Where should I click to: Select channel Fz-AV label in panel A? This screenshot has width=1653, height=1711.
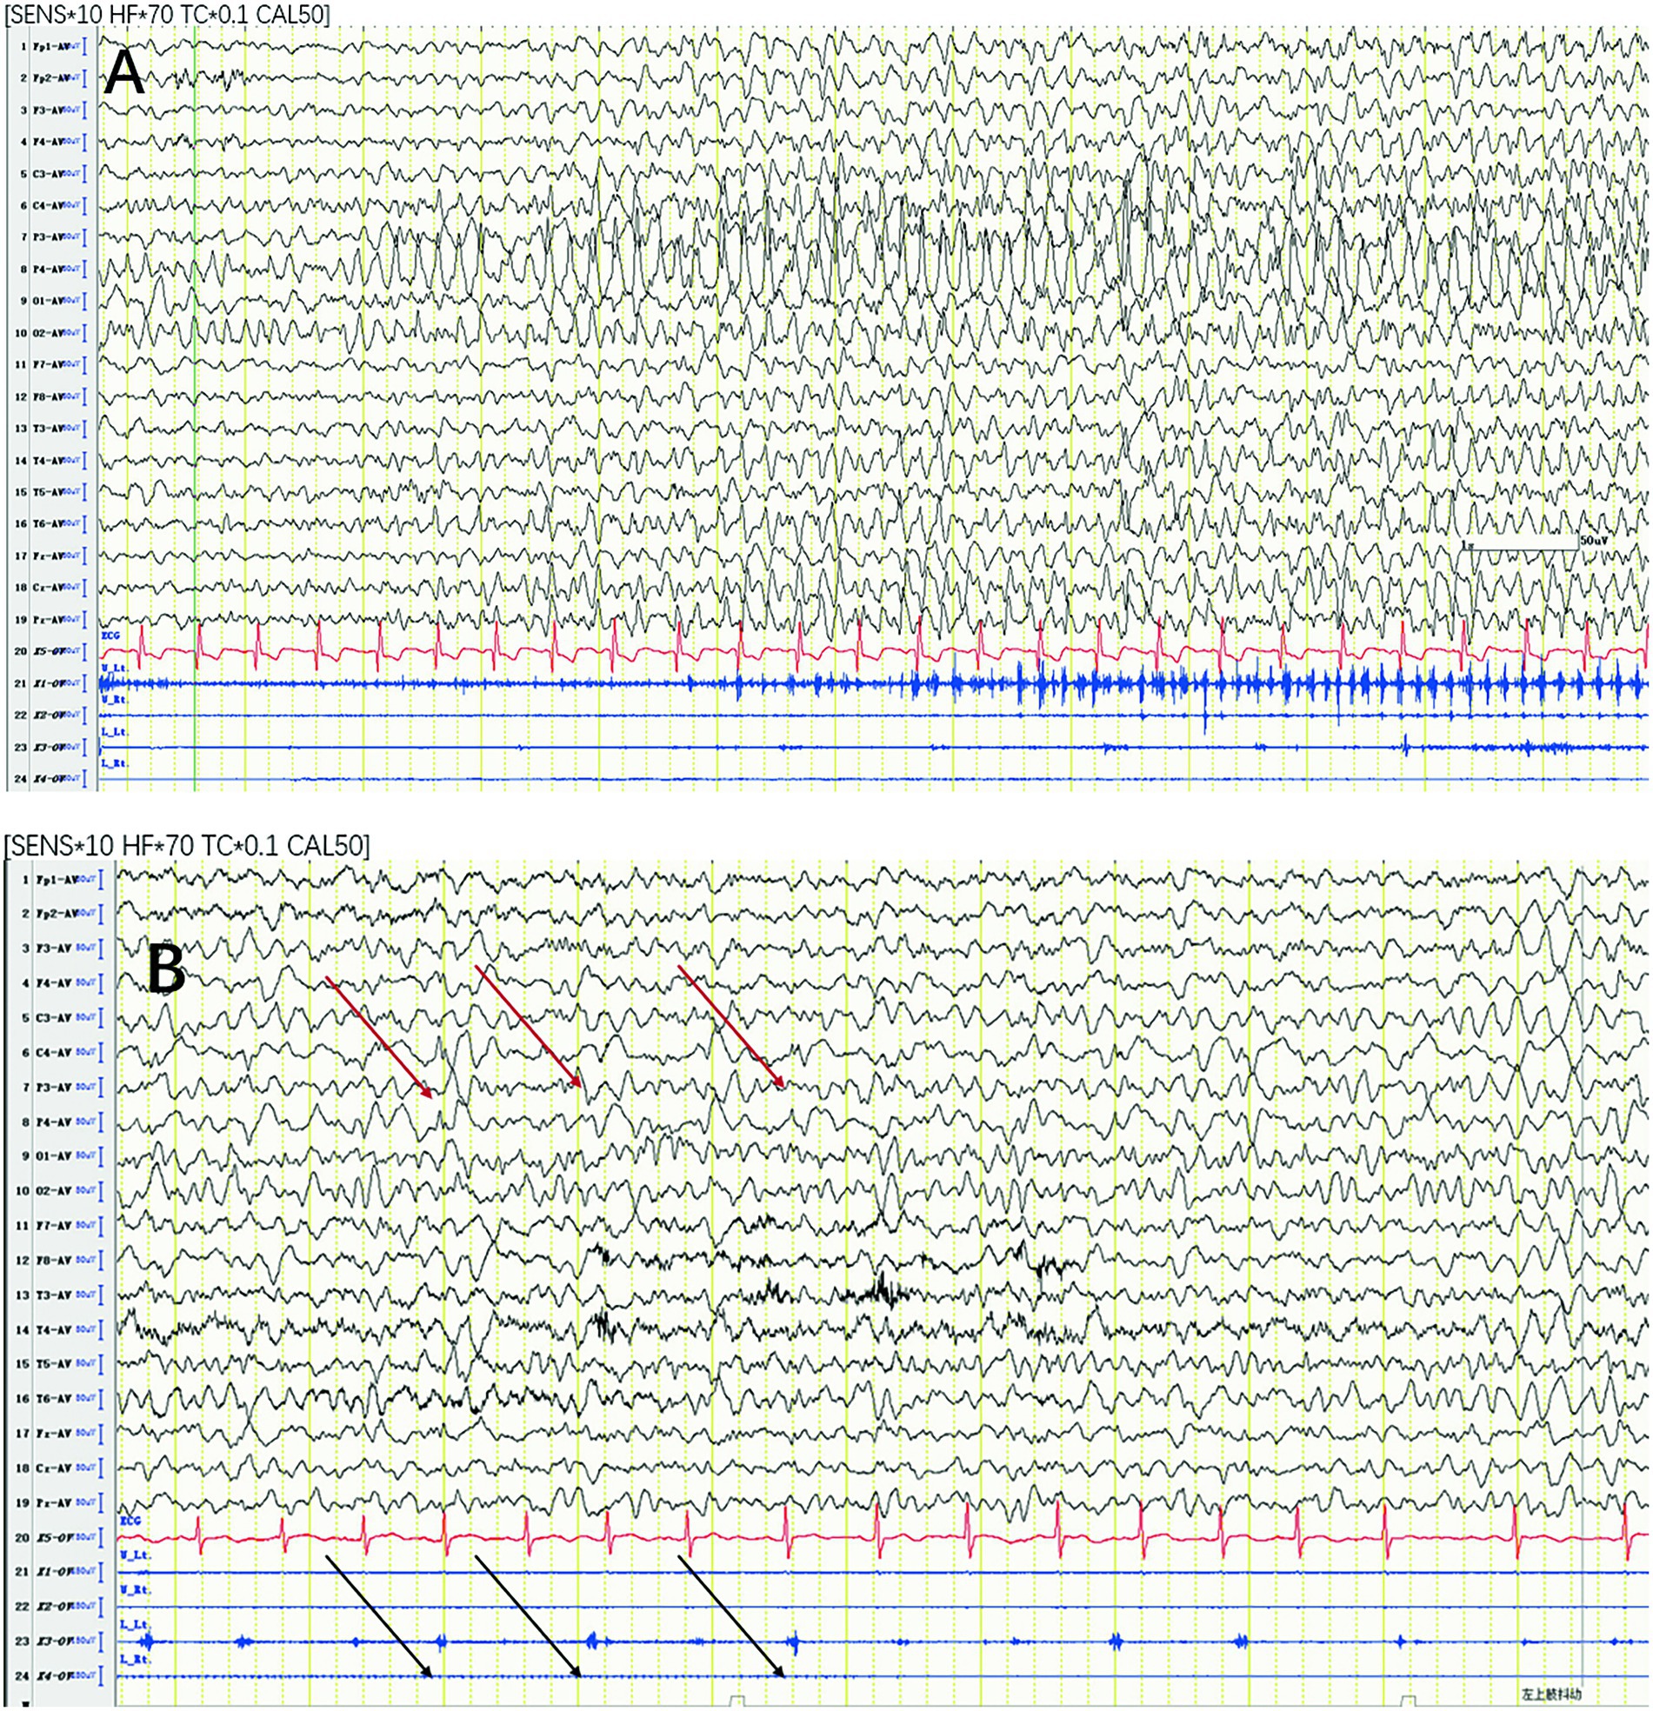pyautogui.click(x=49, y=556)
